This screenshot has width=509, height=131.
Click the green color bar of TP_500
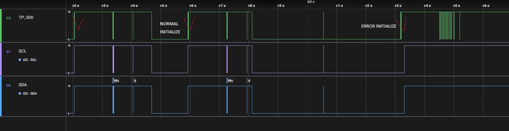coord(1,26)
